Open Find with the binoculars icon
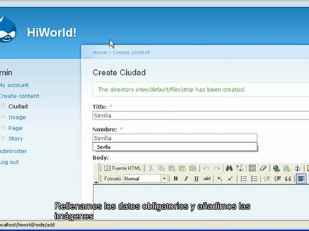Screen dimensions: 309x231 pos(229,168)
